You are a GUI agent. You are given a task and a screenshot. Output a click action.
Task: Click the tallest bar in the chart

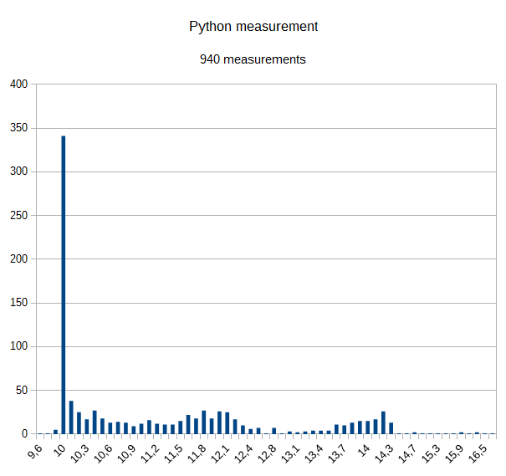pos(64,284)
